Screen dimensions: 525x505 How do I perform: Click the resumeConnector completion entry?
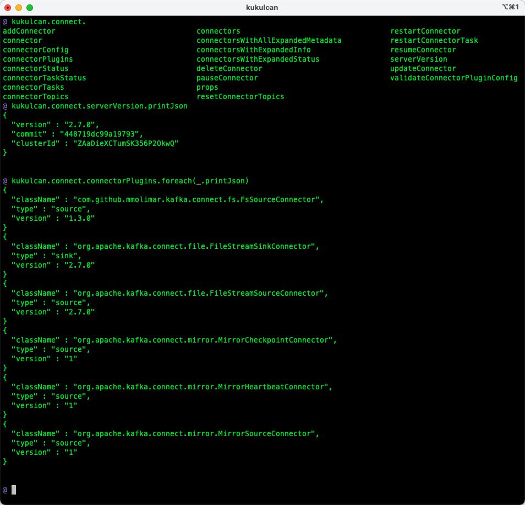tap(423, 50)
